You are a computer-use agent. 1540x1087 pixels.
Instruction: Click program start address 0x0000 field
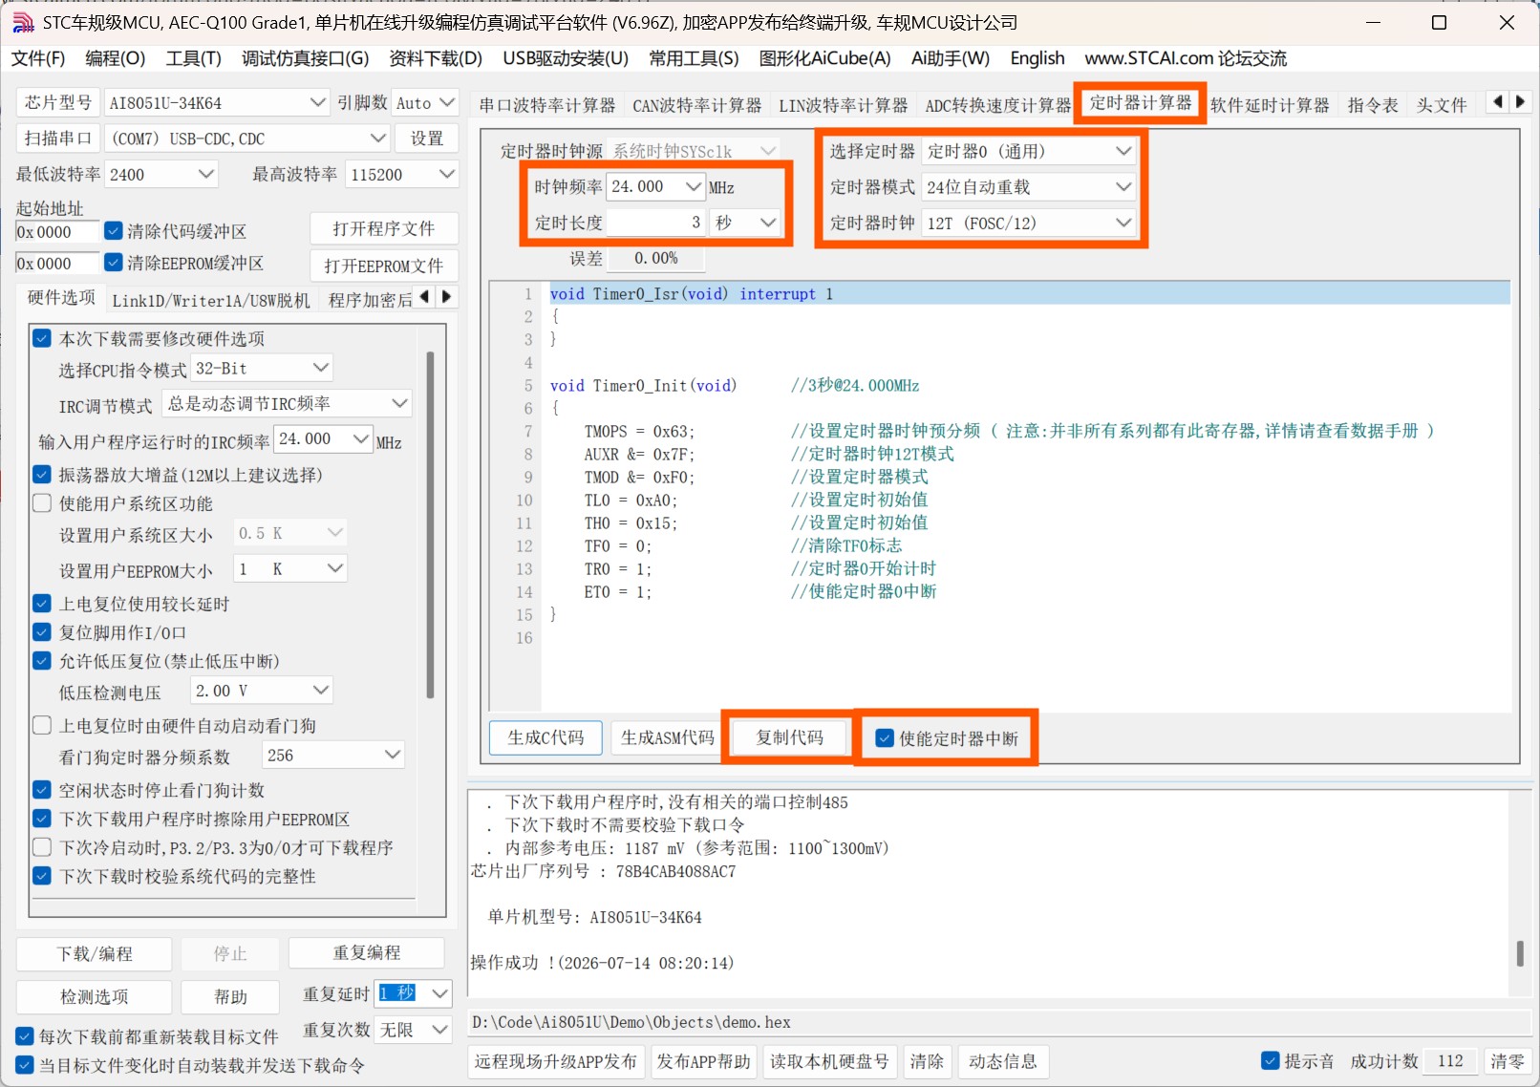56,232
